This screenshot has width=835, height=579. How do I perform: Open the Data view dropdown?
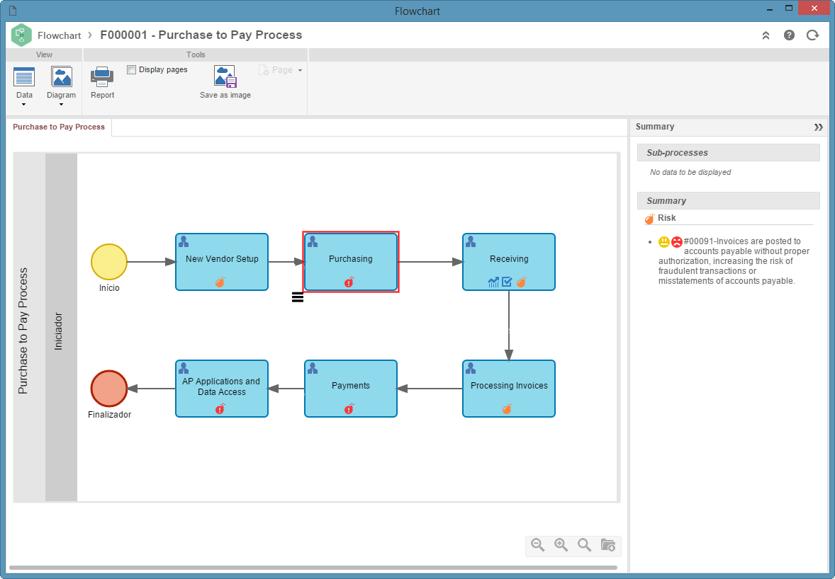[24, 86]
